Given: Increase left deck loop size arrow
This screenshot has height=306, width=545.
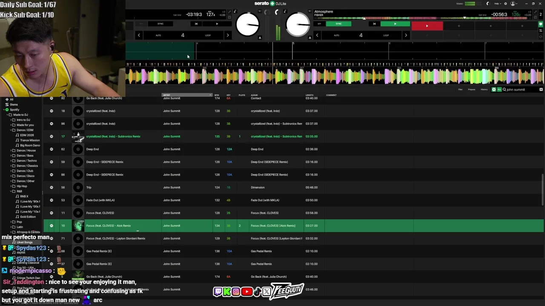Looking at the screenshot, I should [227, 35].
